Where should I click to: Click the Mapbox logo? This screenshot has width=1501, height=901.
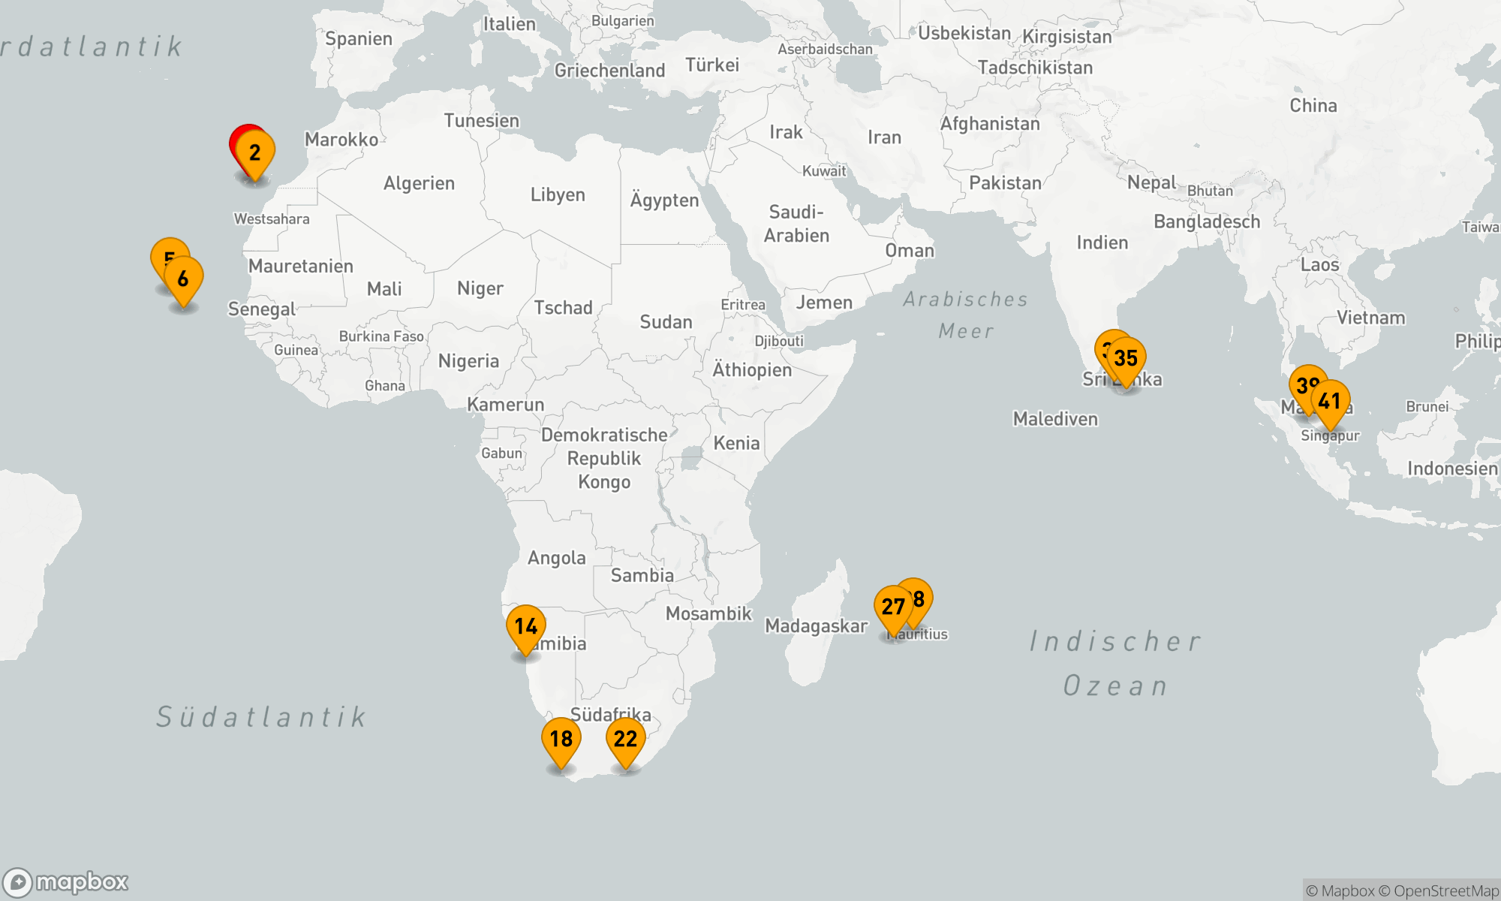click(x=66, y=882)
